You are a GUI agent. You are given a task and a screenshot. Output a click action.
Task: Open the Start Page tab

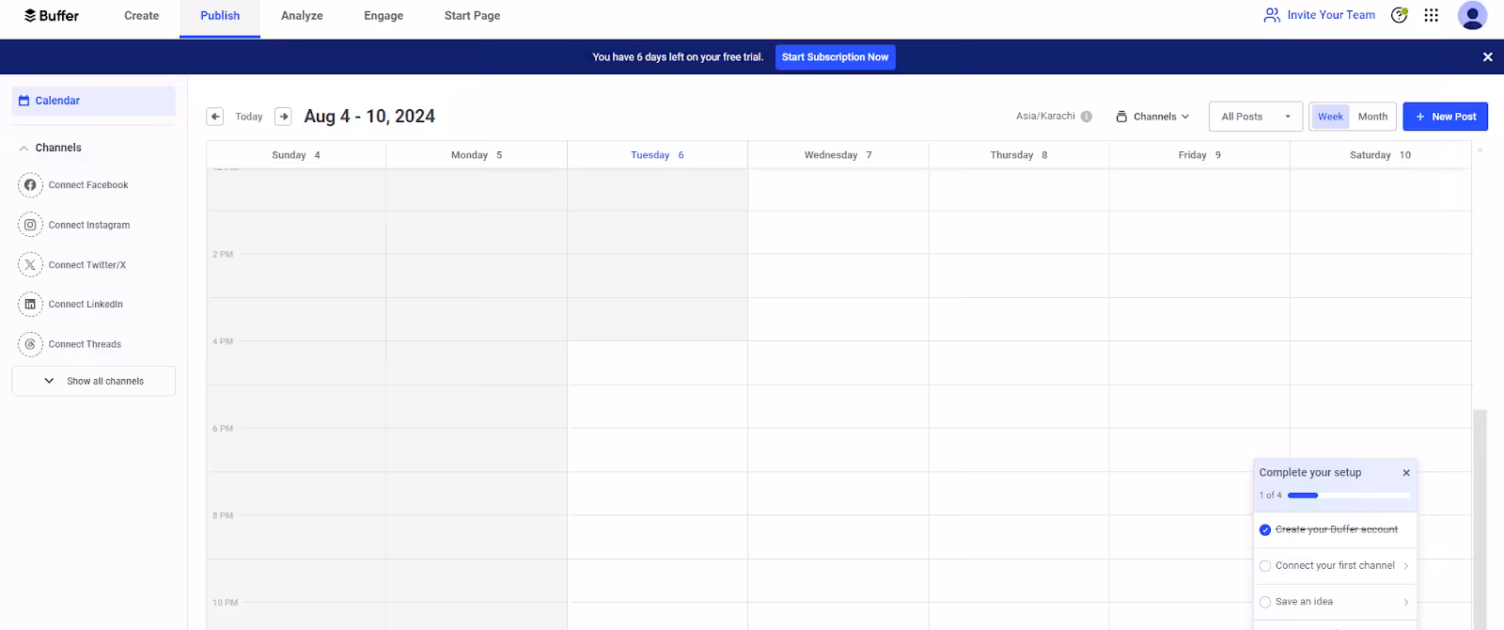tap(472, 16)
